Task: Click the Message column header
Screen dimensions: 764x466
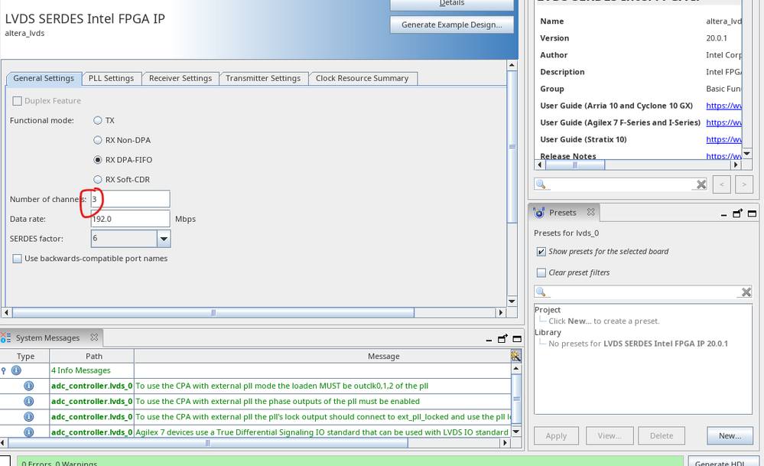Action: tap(383, 357)
